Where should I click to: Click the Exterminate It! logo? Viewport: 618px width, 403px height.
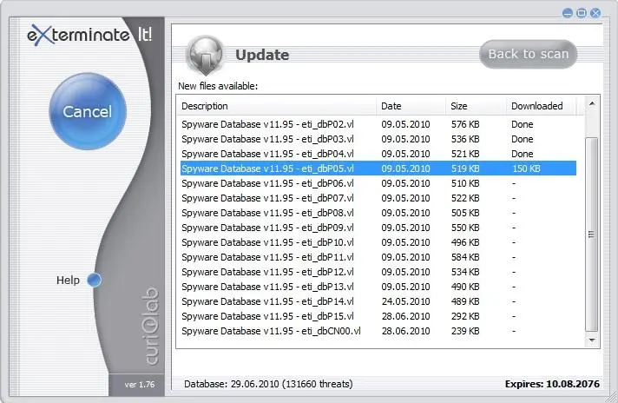[89, 35]
